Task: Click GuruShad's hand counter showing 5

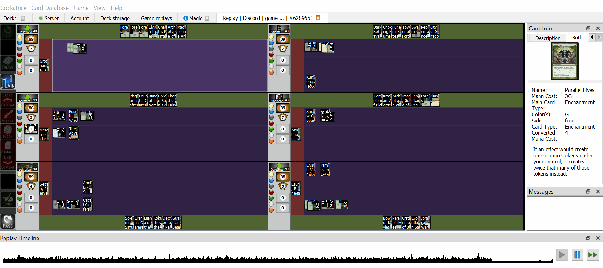Action: 283,186
